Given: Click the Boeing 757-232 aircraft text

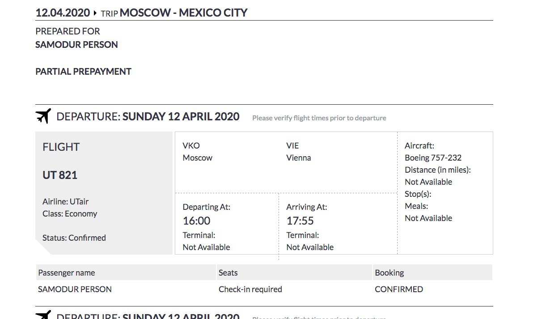Looking at the screenshot, I should click(x=433, y=158).
